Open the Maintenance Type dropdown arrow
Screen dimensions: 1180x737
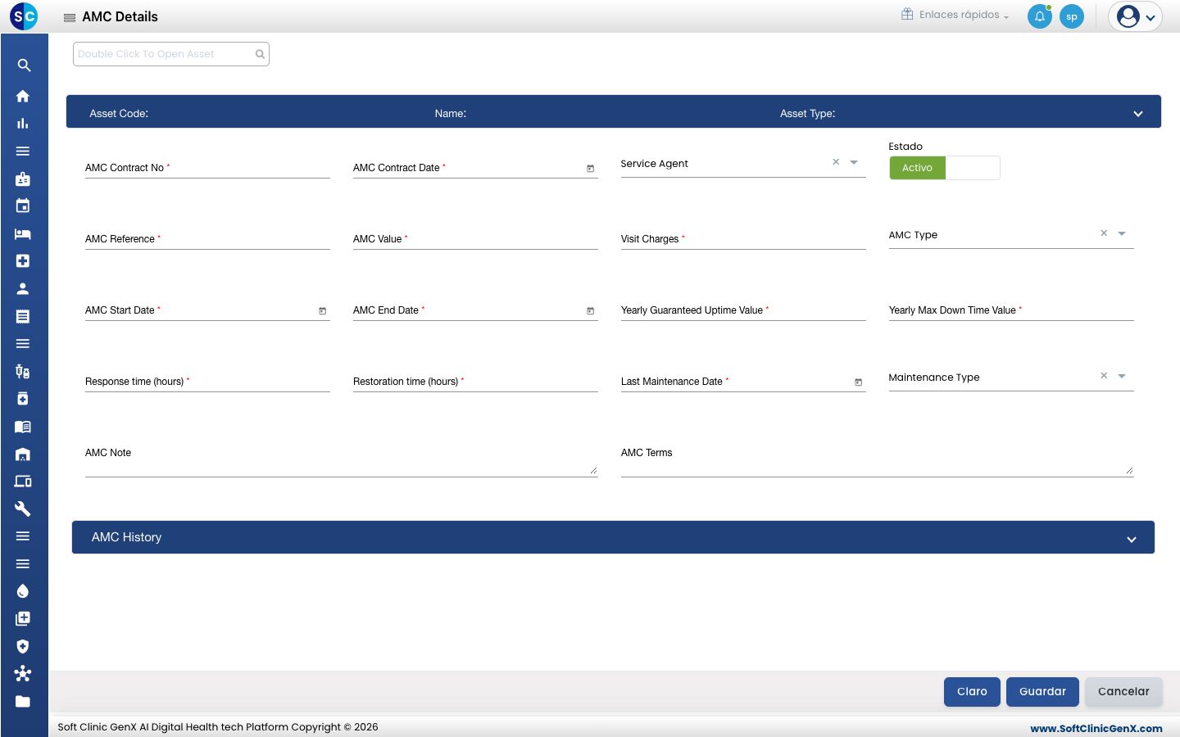click(x=1122, y=377)
